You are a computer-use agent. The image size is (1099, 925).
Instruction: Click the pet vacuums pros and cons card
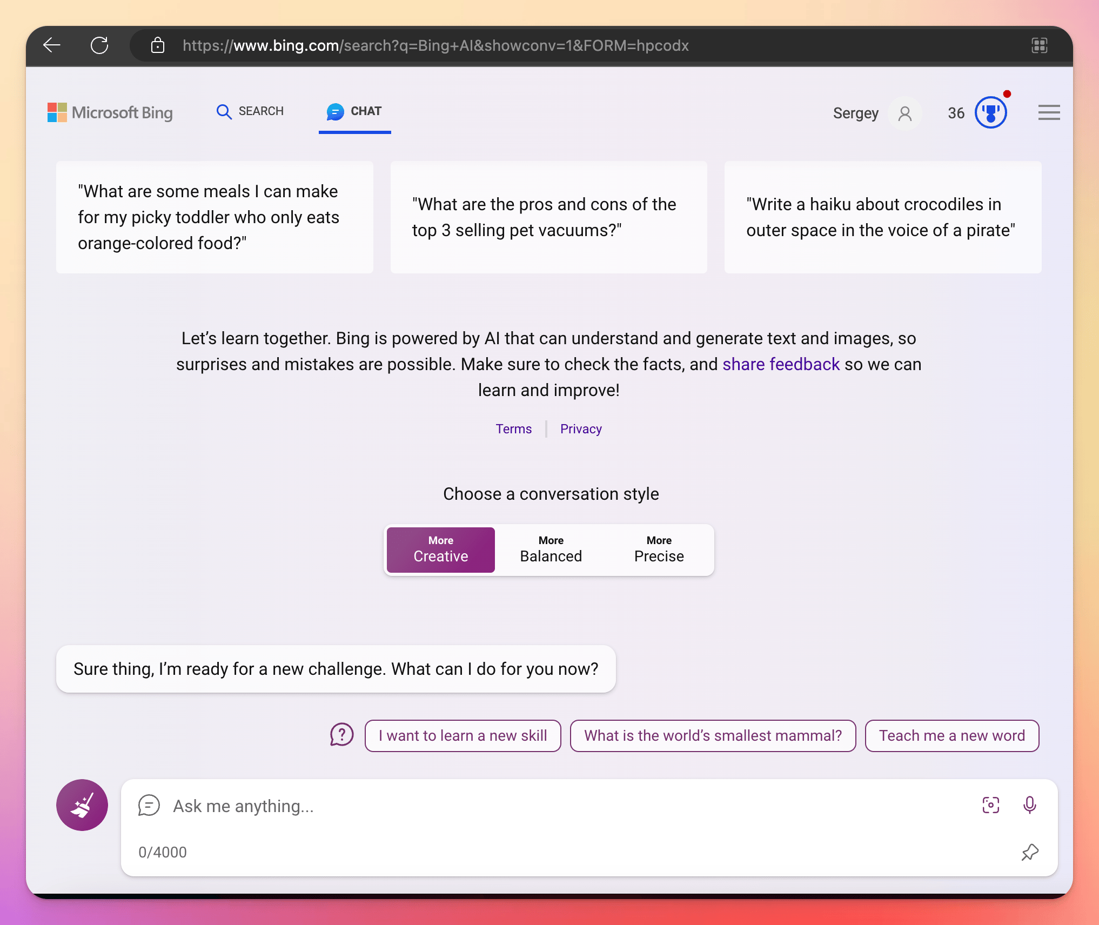pos(549,217)
